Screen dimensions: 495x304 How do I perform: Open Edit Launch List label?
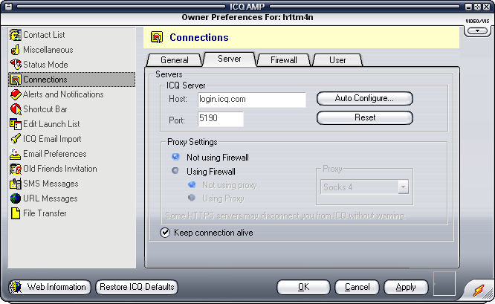coord(51,123)
